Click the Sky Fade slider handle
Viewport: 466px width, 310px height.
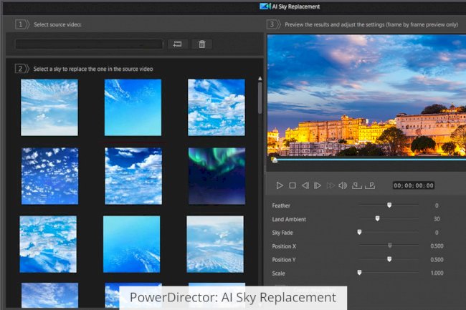[x=359, y=232]
